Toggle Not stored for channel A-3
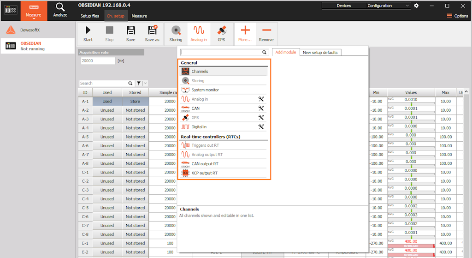This screenshot has height=258, width=472. point(135,119)
